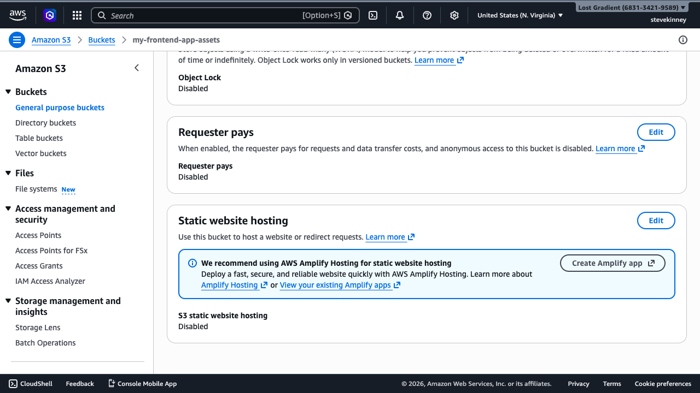Open Table buckets
The height and width of the screenshot is (393, 700).
tap(39, 138)
